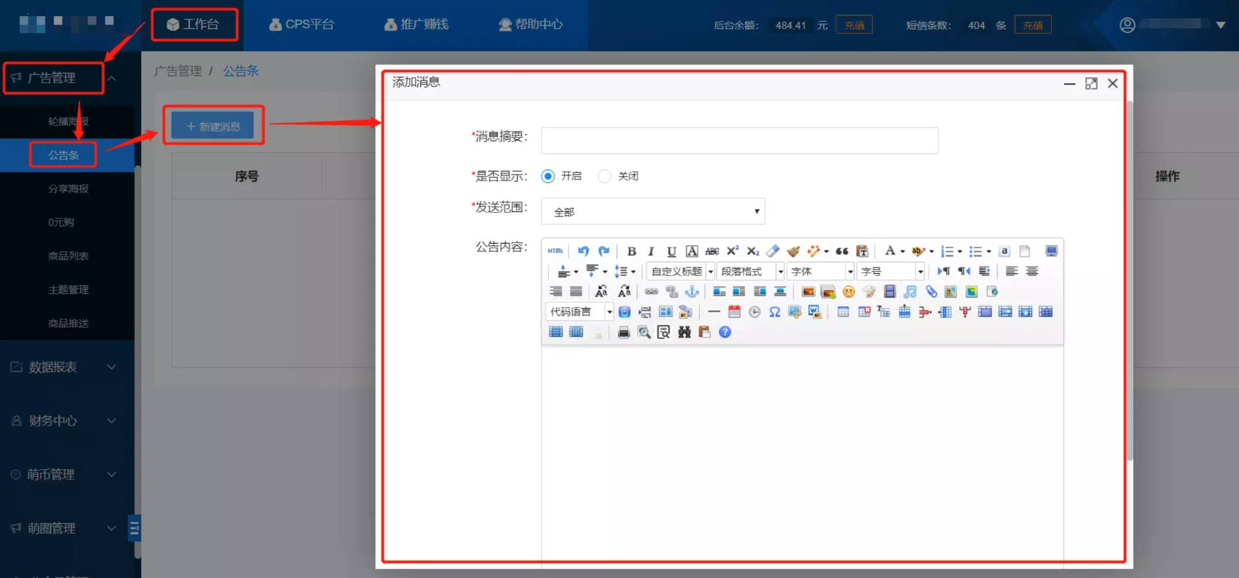
Task: Select the 关闭 radio button
Action: pyautogui.click(x=605, y=176)
